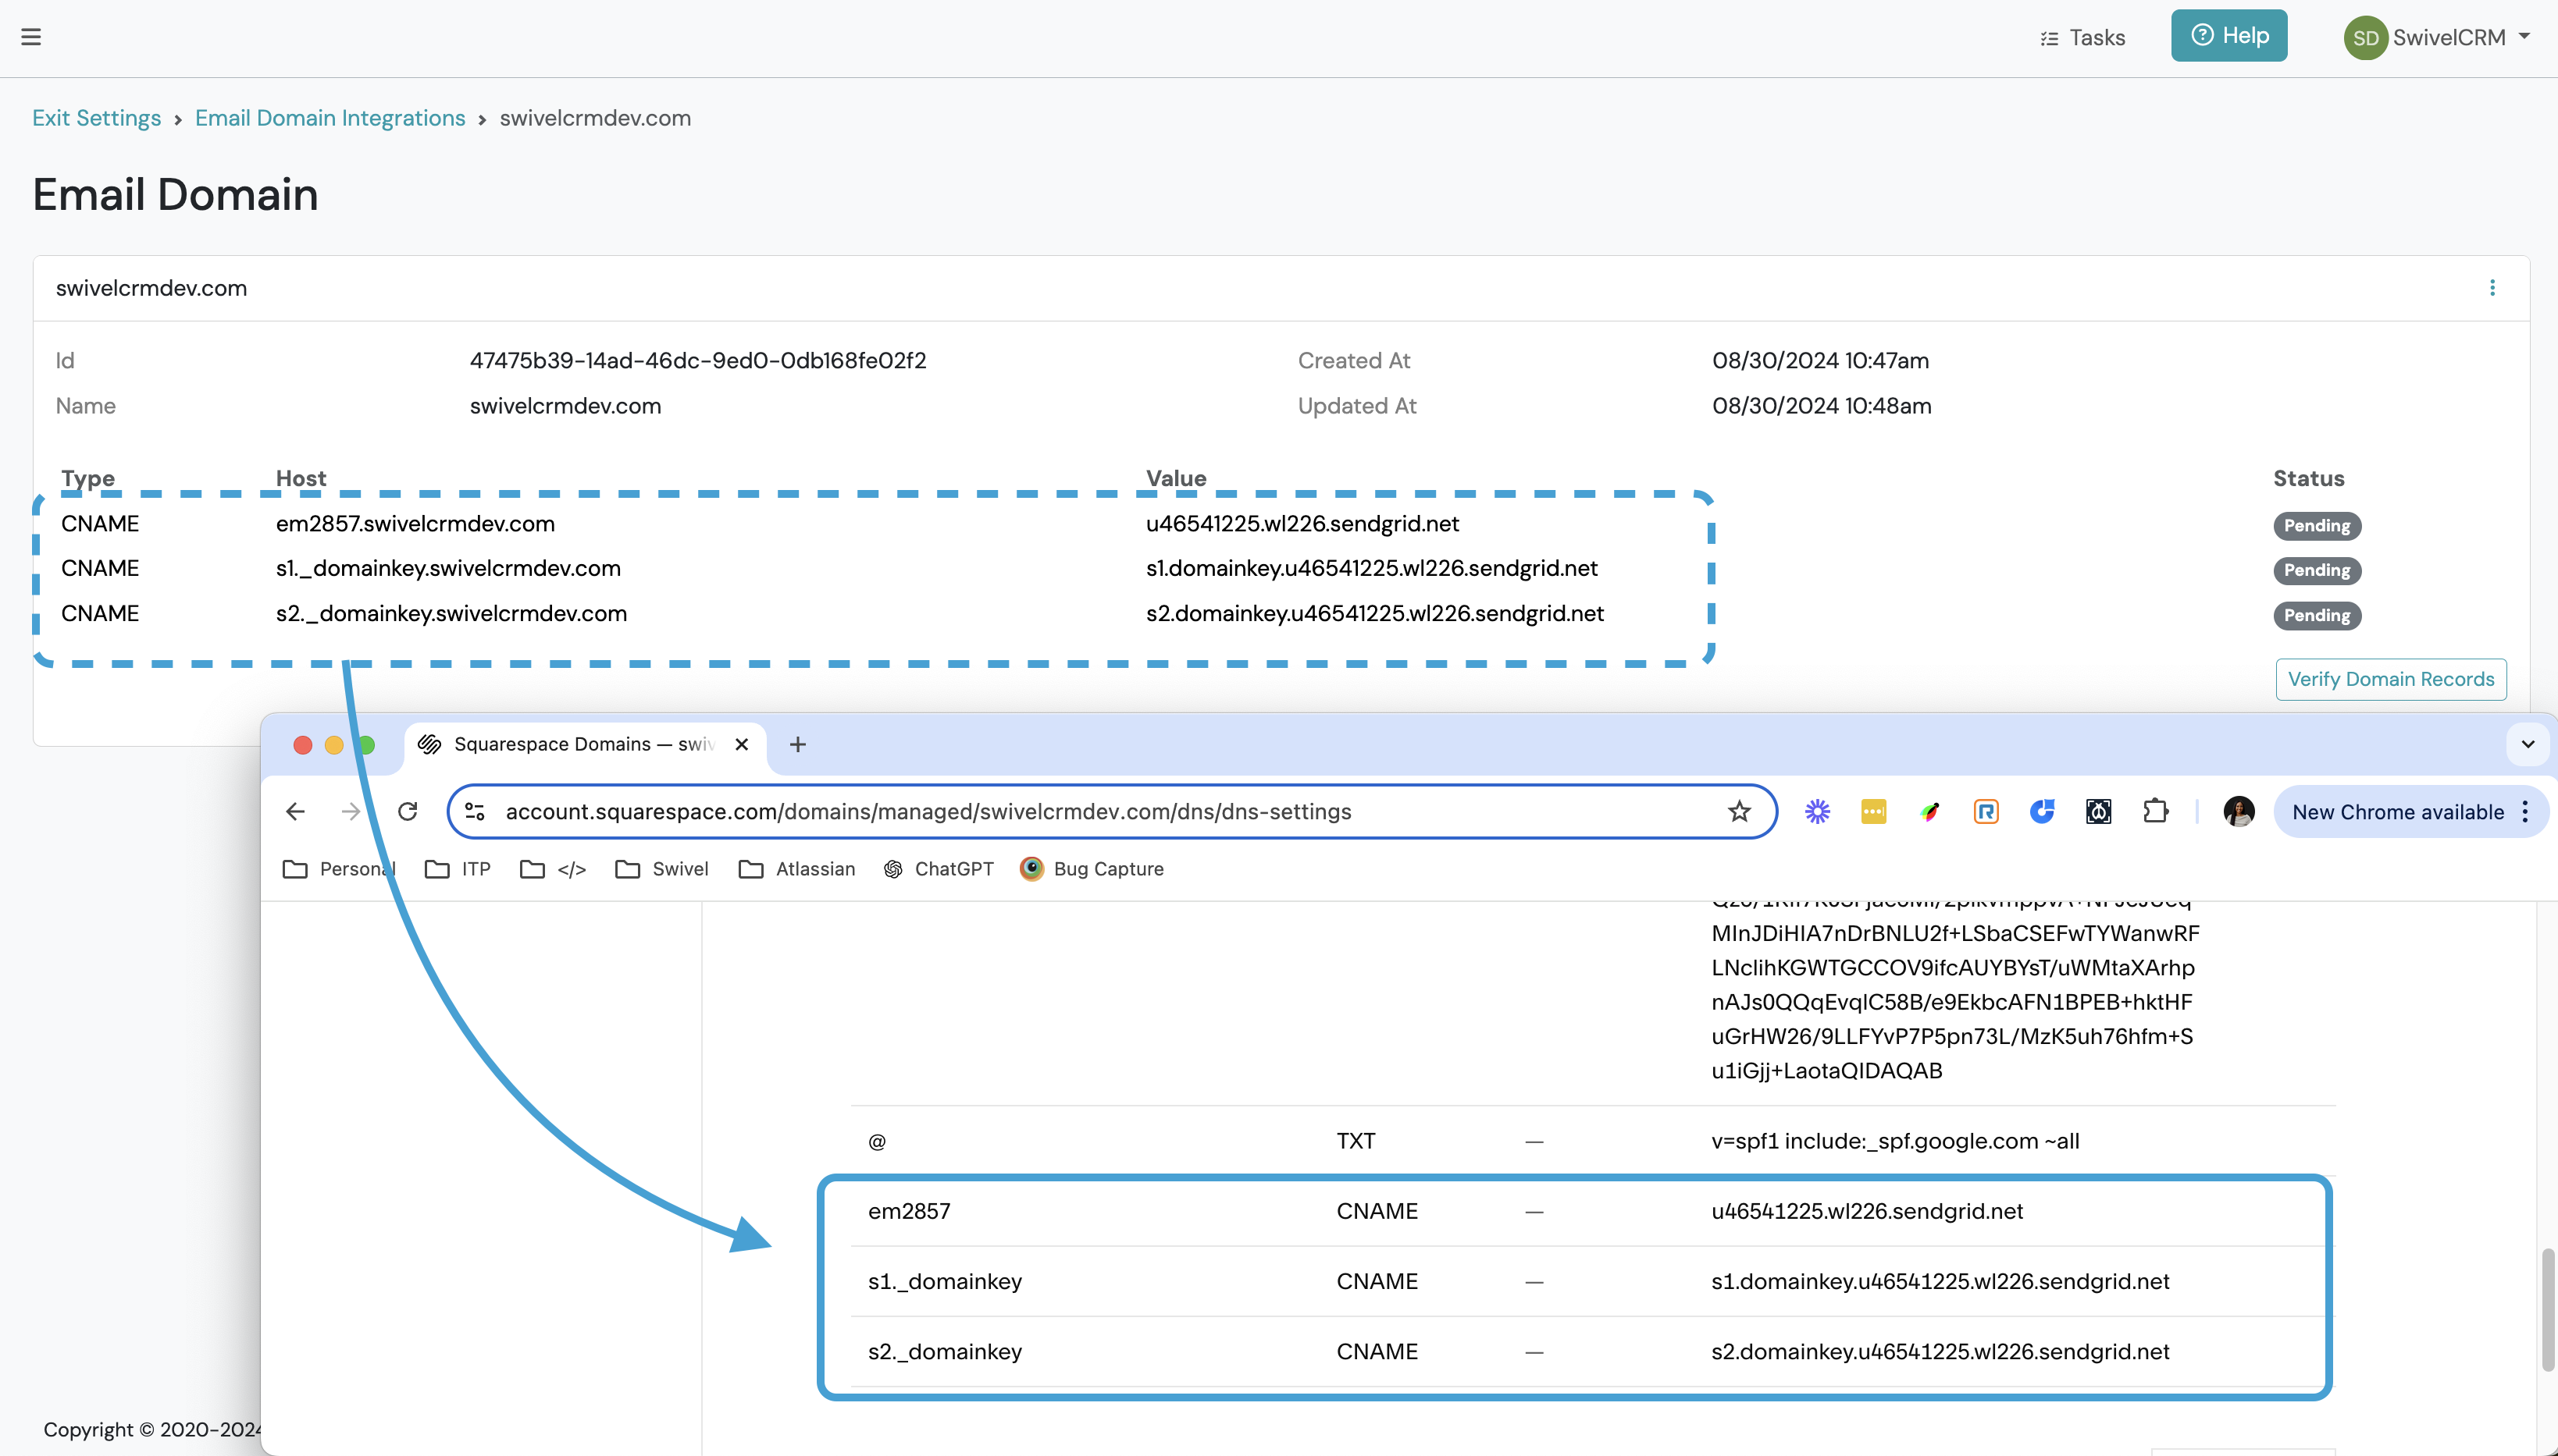The height and width of the screenshot is (1456, 2558).
Task: Bookmark this page with star icon
Action: click(x=1739, y=811)
